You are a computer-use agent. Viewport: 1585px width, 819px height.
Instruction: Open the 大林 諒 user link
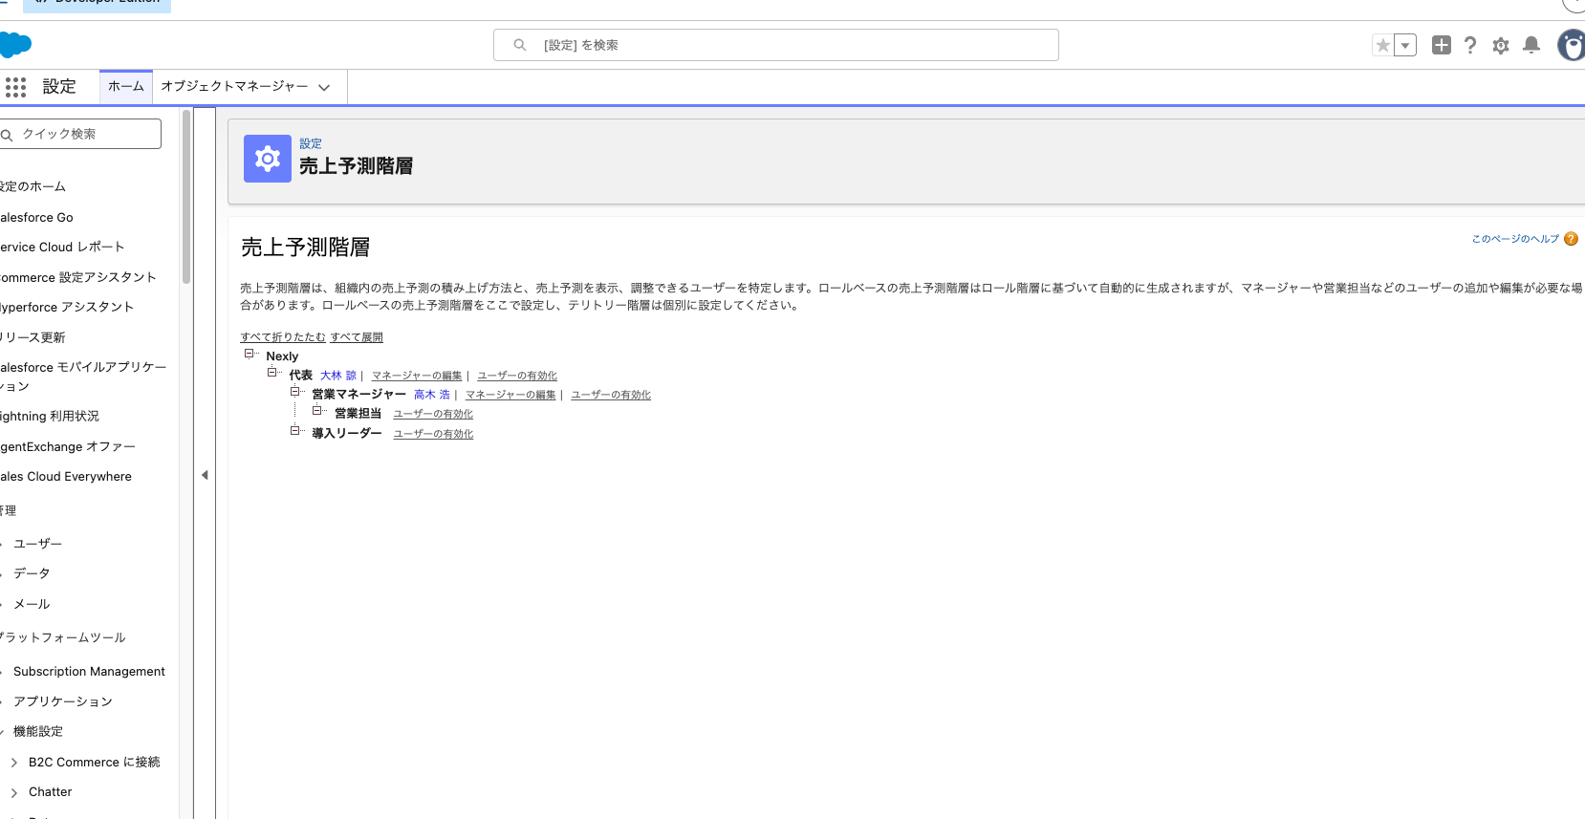[338, 376]
